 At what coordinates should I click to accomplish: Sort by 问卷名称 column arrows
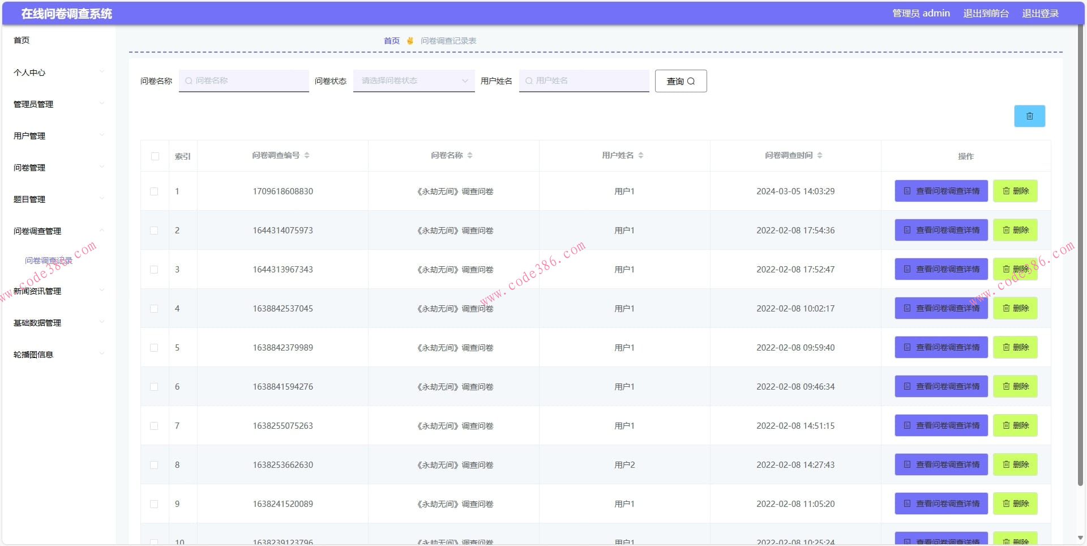coord(470,155)
